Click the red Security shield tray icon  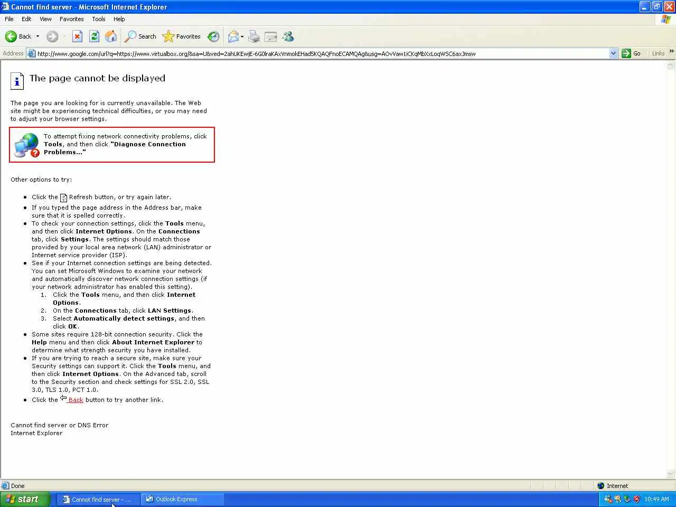(x=636, y=499)
